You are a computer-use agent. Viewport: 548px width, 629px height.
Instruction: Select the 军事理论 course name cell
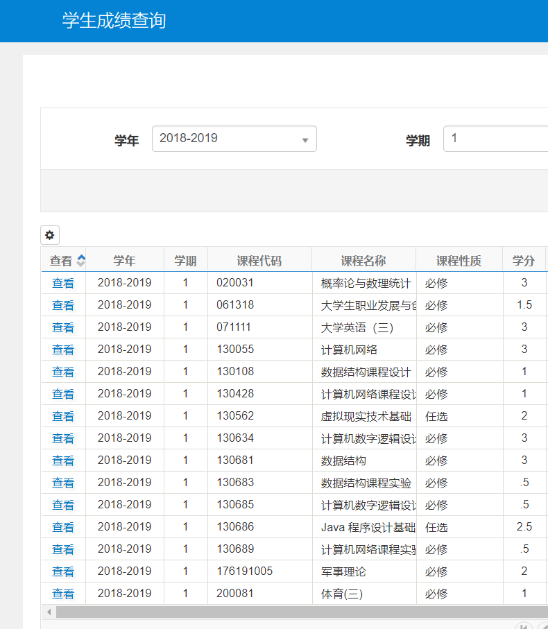364,571
